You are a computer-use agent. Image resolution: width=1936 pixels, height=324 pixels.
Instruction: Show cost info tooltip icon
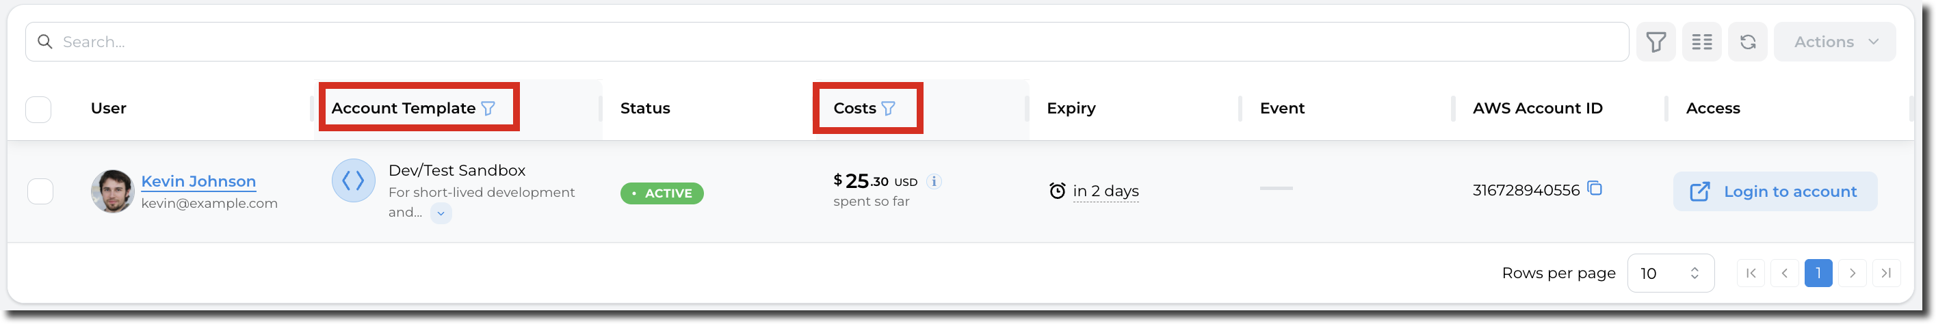934,181
